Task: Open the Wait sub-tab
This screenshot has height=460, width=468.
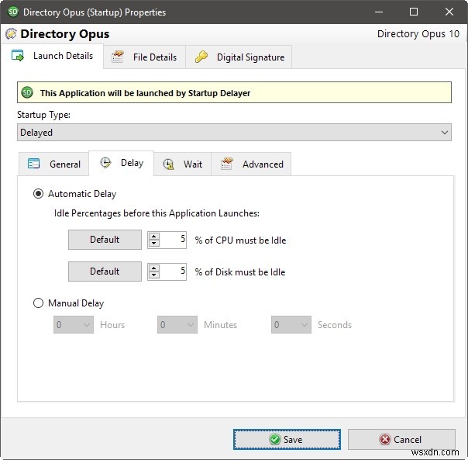Action: pyautogui.click(x=183, y=164)
